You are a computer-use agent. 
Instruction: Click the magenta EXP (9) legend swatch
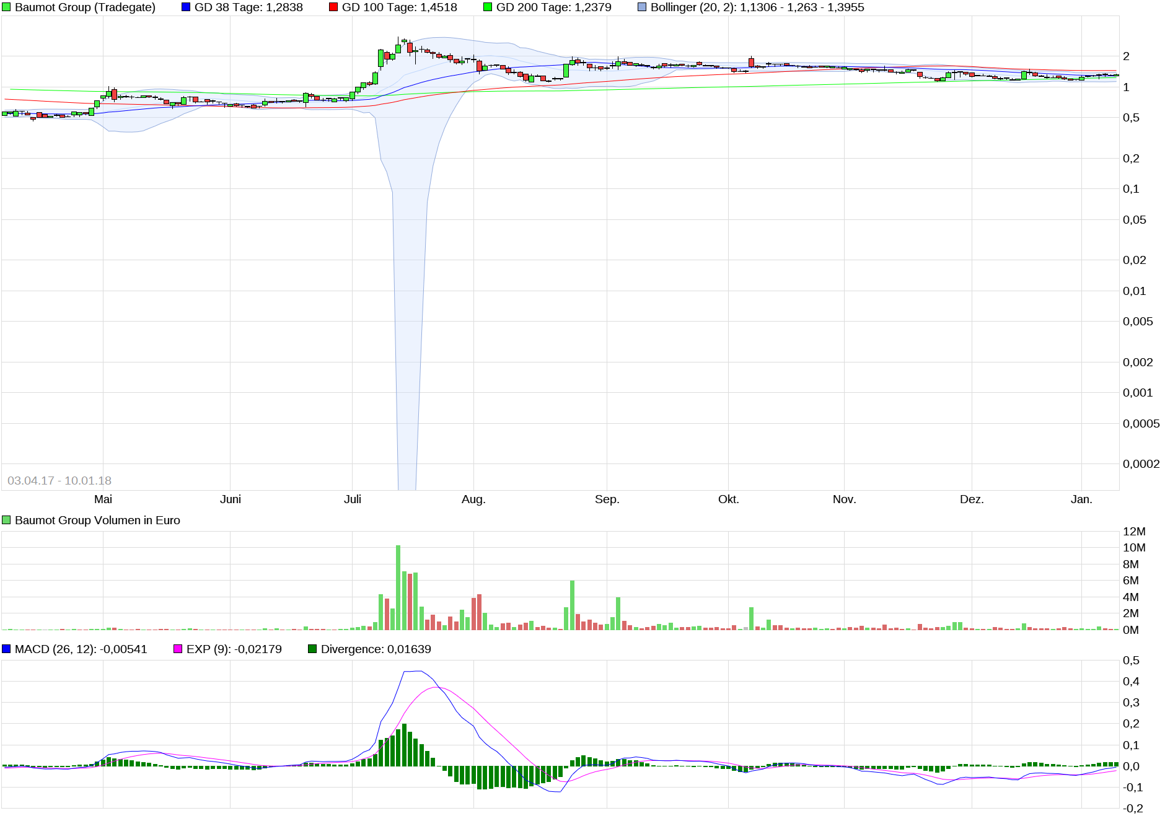click(x=178, y=649)
